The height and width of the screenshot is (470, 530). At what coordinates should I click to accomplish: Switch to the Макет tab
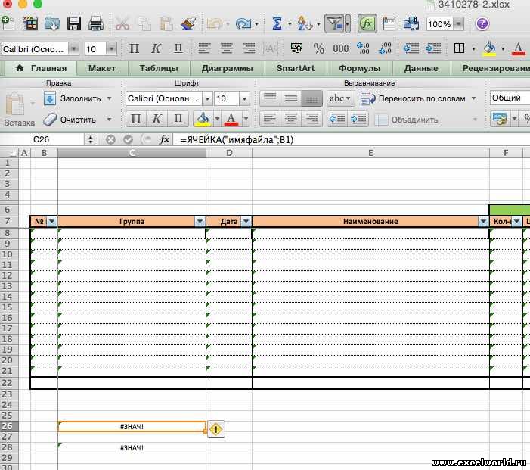[x=102, y=68]
